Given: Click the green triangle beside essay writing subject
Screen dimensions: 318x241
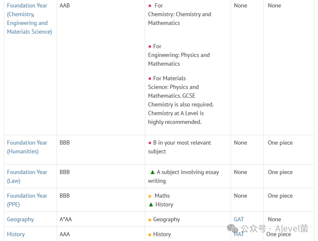Looking at the screenshot, I should [x=152, y=172].
